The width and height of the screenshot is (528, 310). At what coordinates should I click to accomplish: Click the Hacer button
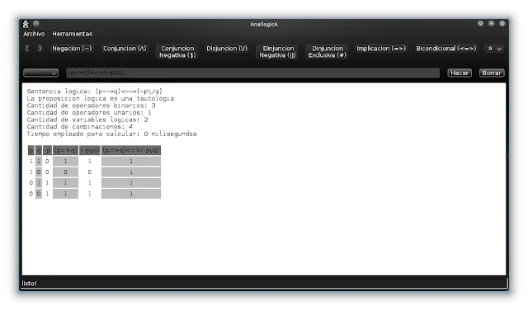click(460, 73)
